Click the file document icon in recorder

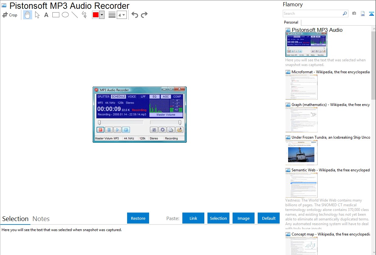pos(171,130)
